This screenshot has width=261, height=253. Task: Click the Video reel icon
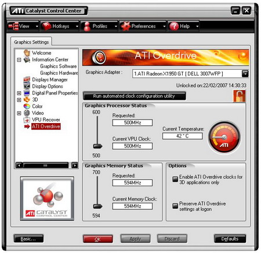27,113
